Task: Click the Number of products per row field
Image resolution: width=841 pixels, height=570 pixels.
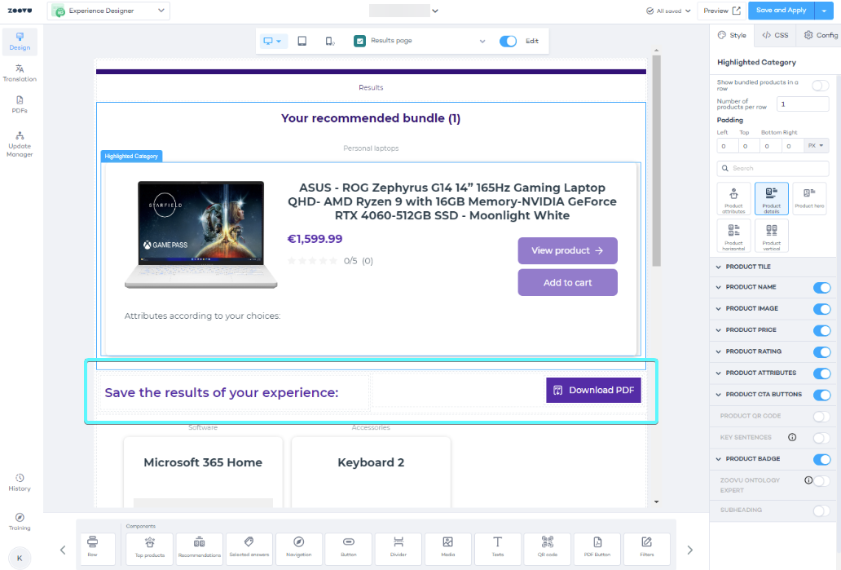Action: (x=802, y=104)
